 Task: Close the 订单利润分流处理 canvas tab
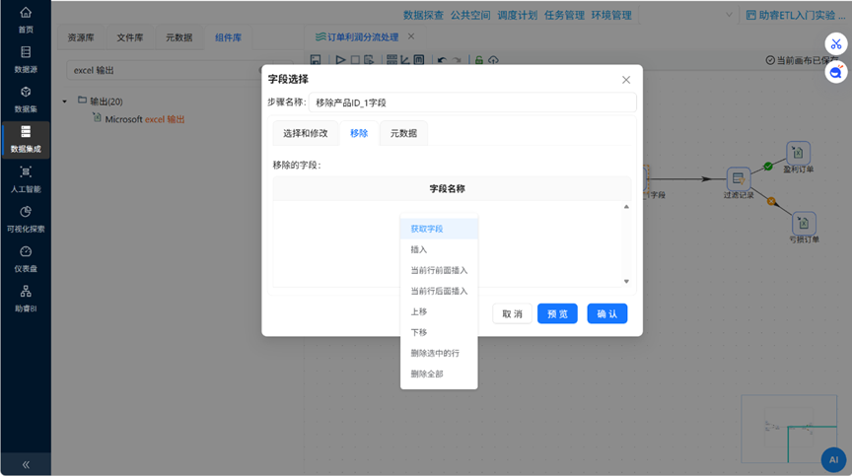click(x=411, y=36)
